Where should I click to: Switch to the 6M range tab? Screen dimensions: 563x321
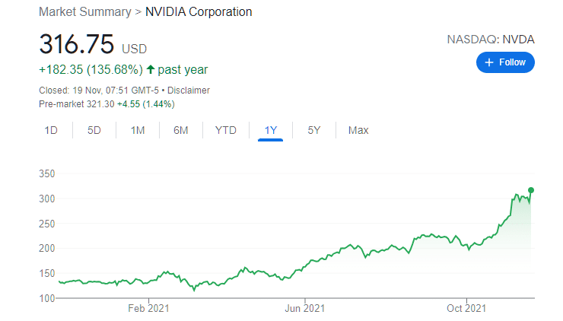180,130
